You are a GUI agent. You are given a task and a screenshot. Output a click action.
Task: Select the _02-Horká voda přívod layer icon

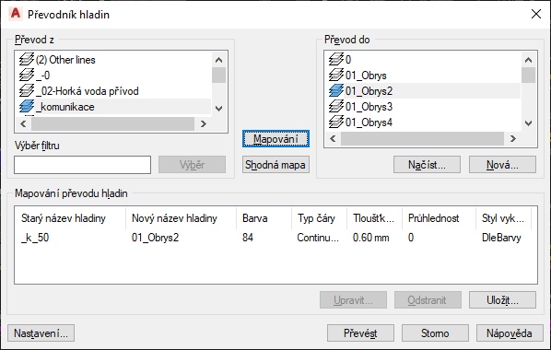27,90
